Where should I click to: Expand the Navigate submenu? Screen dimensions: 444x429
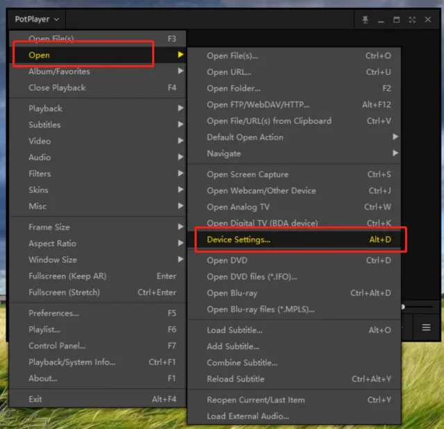[x=294, y=153]
